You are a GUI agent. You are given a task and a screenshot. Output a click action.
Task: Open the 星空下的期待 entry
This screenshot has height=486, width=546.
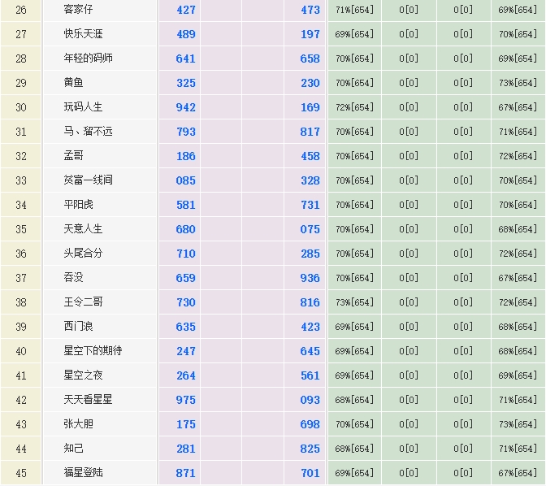(x=93, y=351)
